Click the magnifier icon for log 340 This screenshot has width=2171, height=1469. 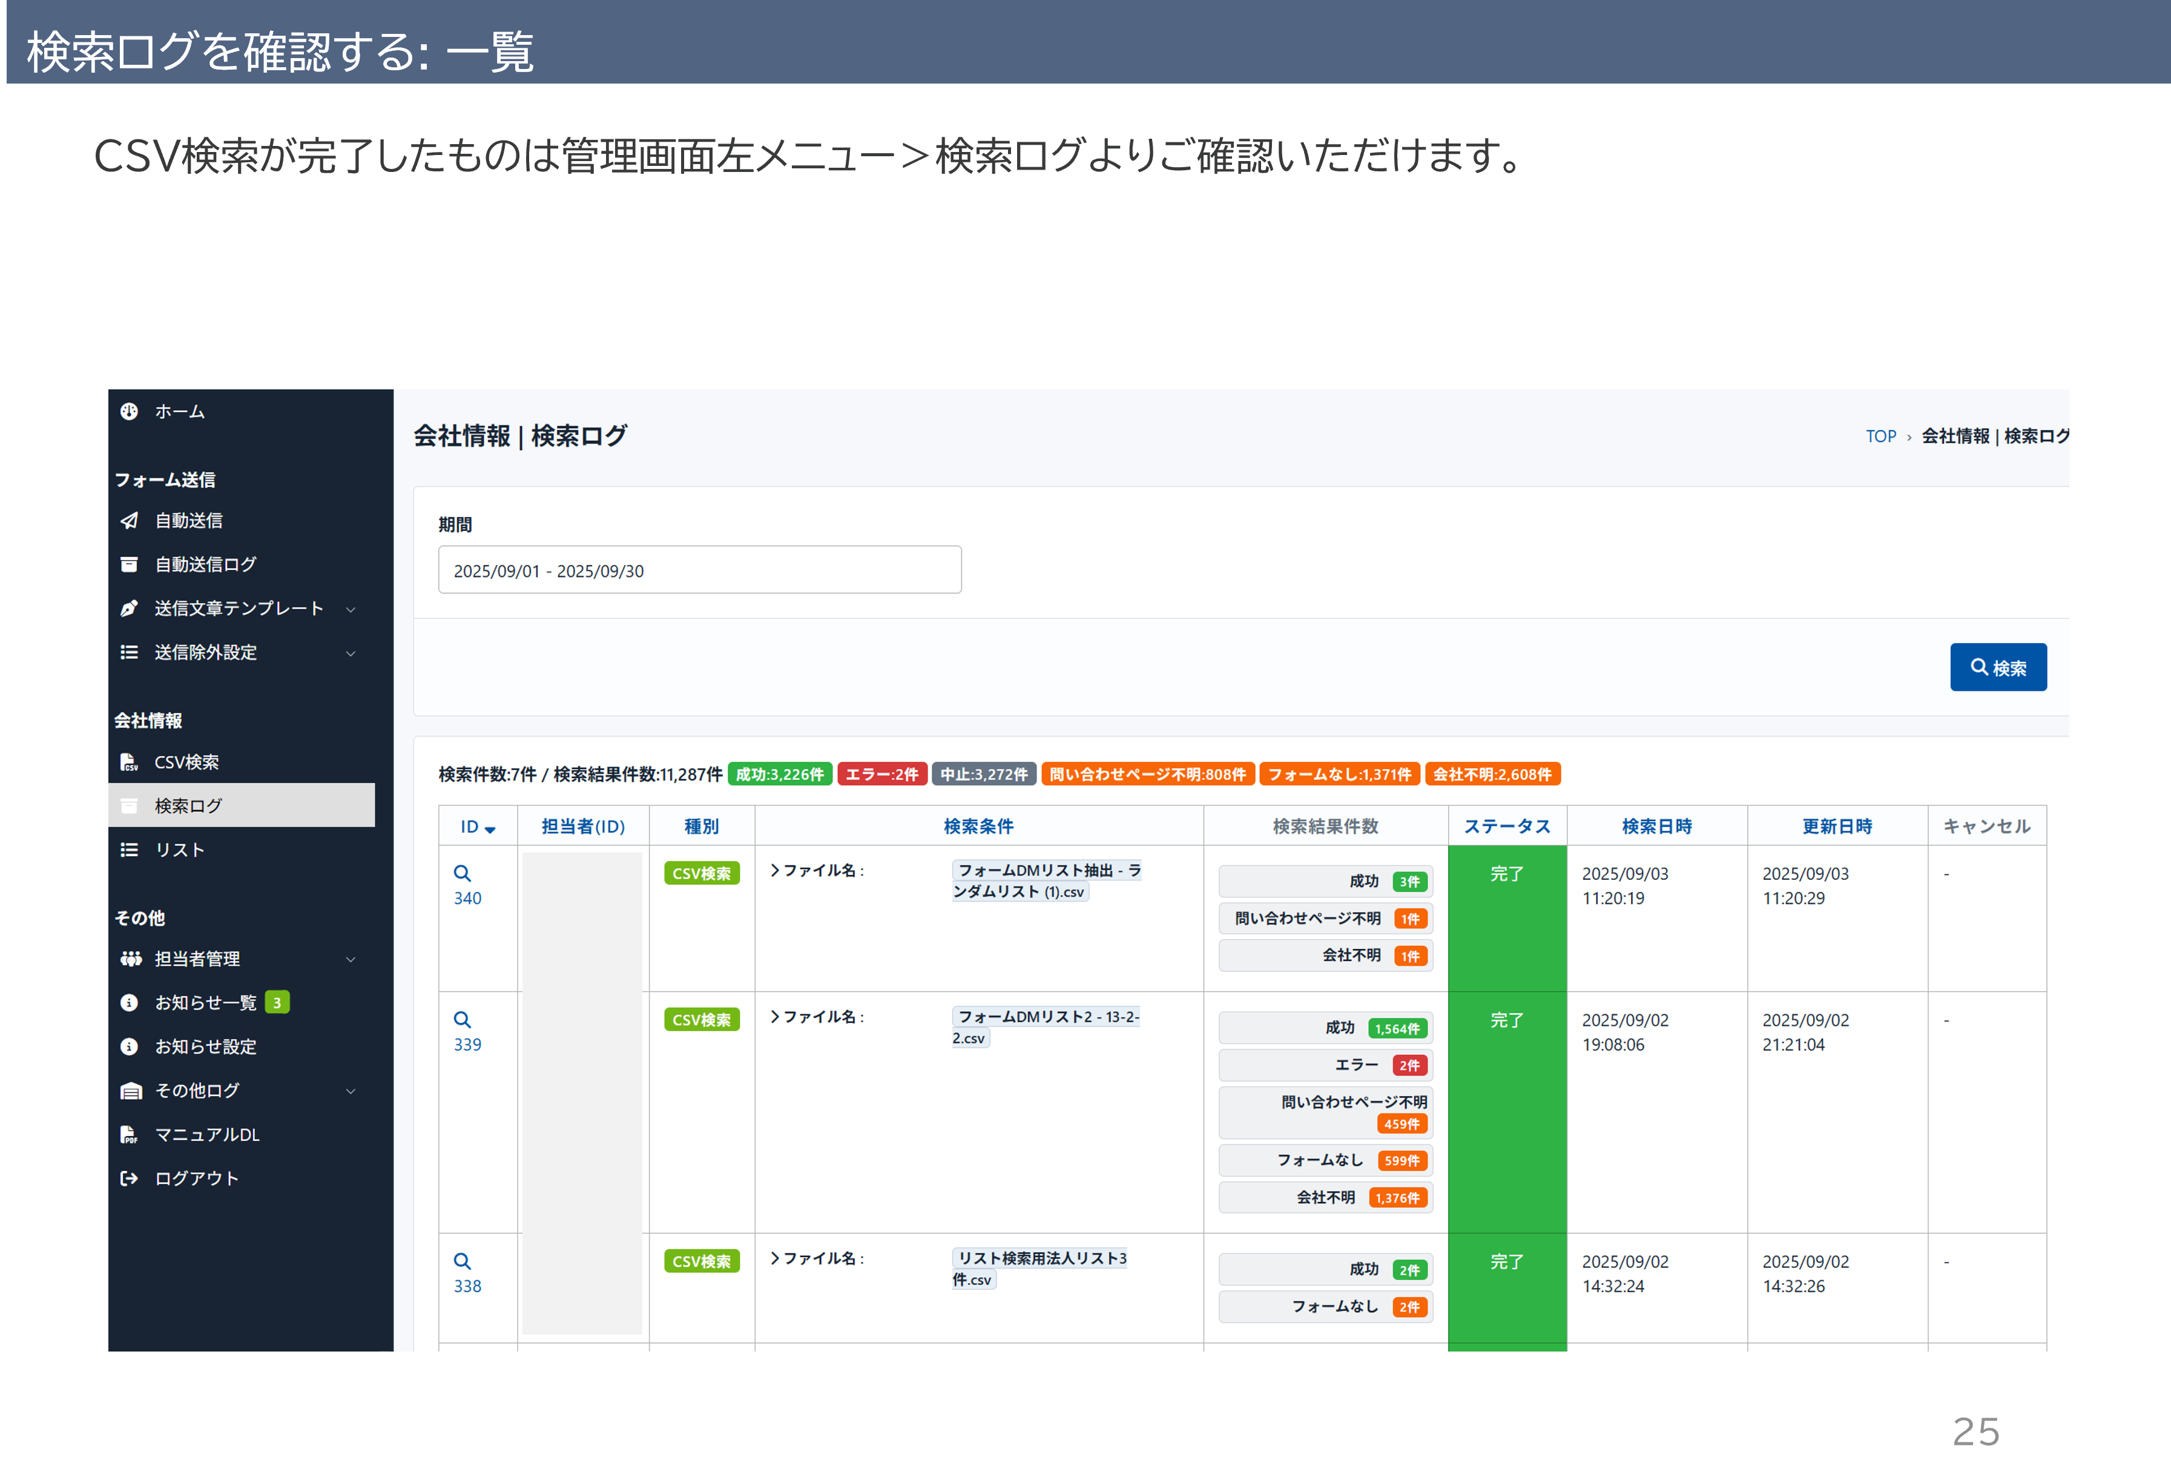463,874
